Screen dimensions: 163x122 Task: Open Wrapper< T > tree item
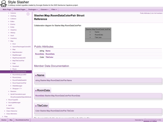pos(17,89)
